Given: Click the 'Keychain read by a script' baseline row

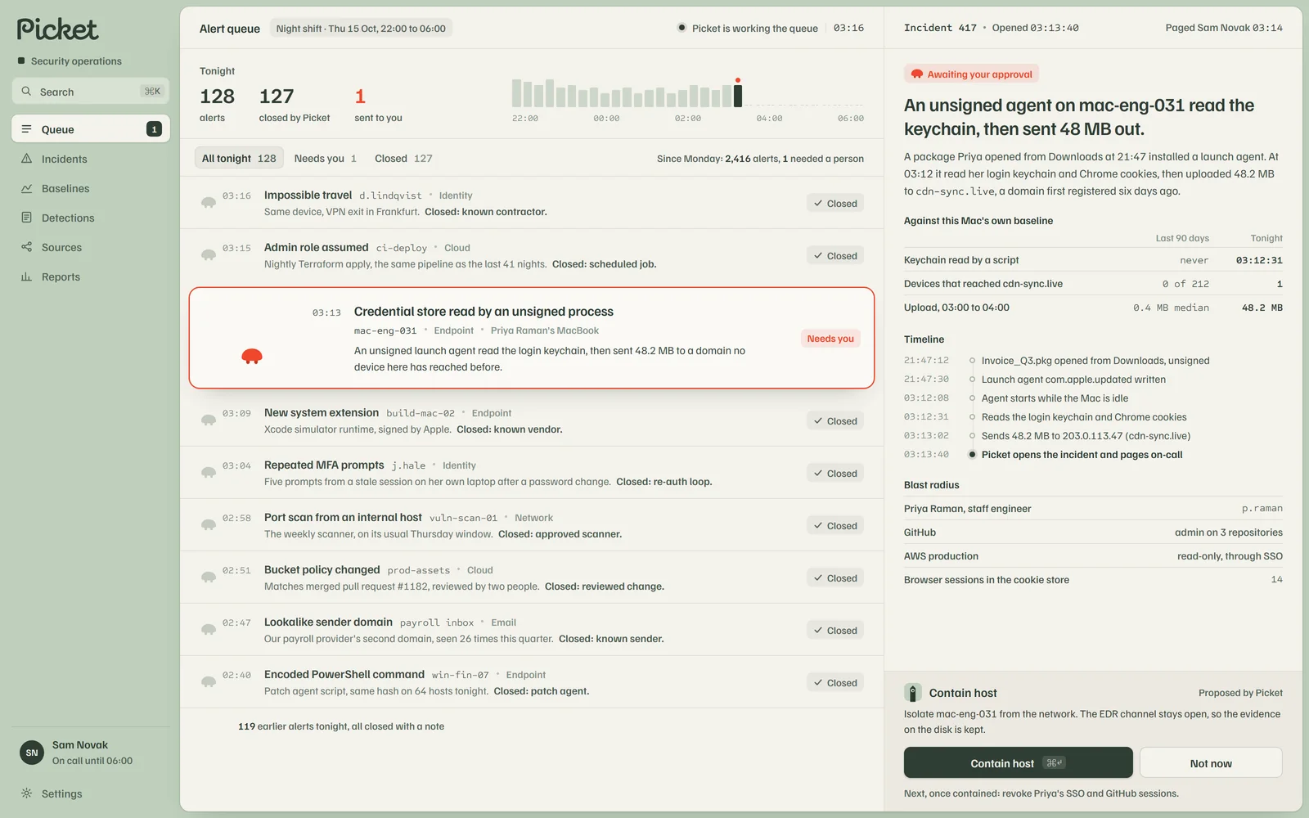Looking at the screenshot, I should (1093, 260).
